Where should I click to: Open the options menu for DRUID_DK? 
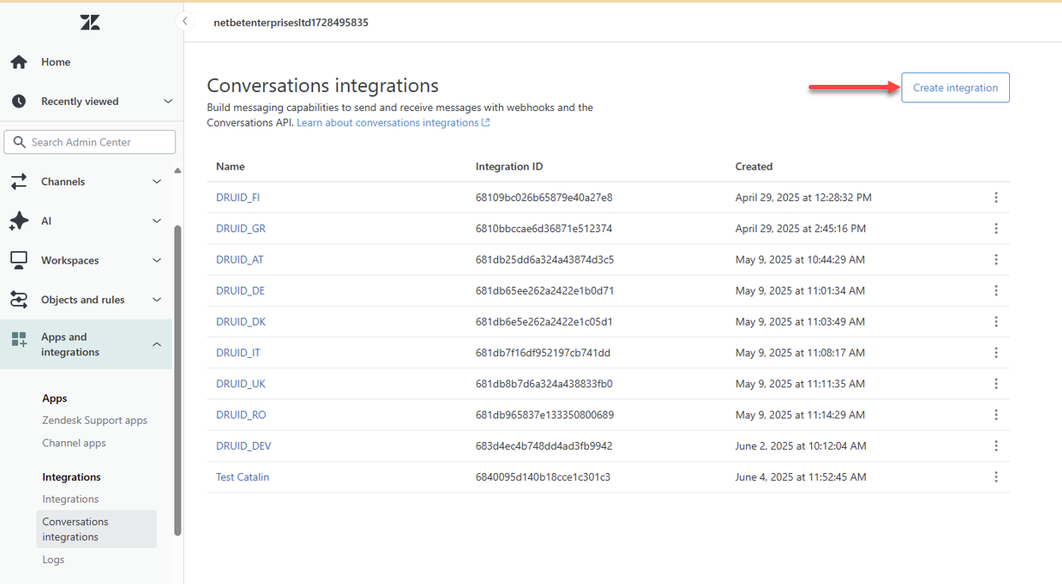pyautogui.click(x=996, y=321)
